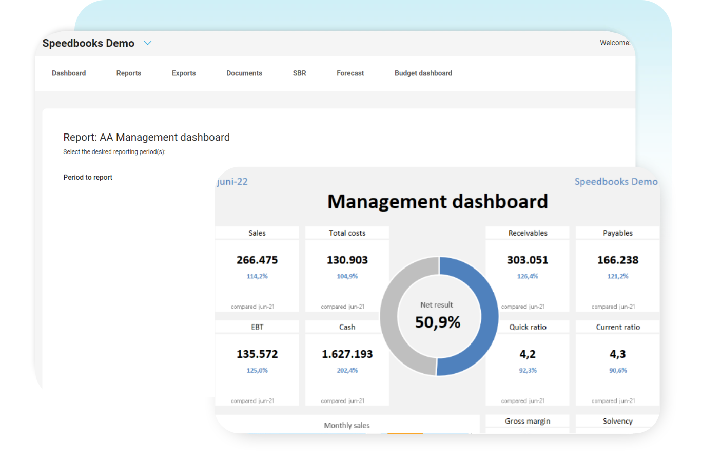Click the Quick ratio card

click(x=529, y=354)
